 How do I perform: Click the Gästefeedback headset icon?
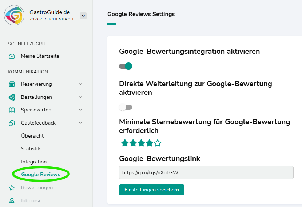pos(12,123)
